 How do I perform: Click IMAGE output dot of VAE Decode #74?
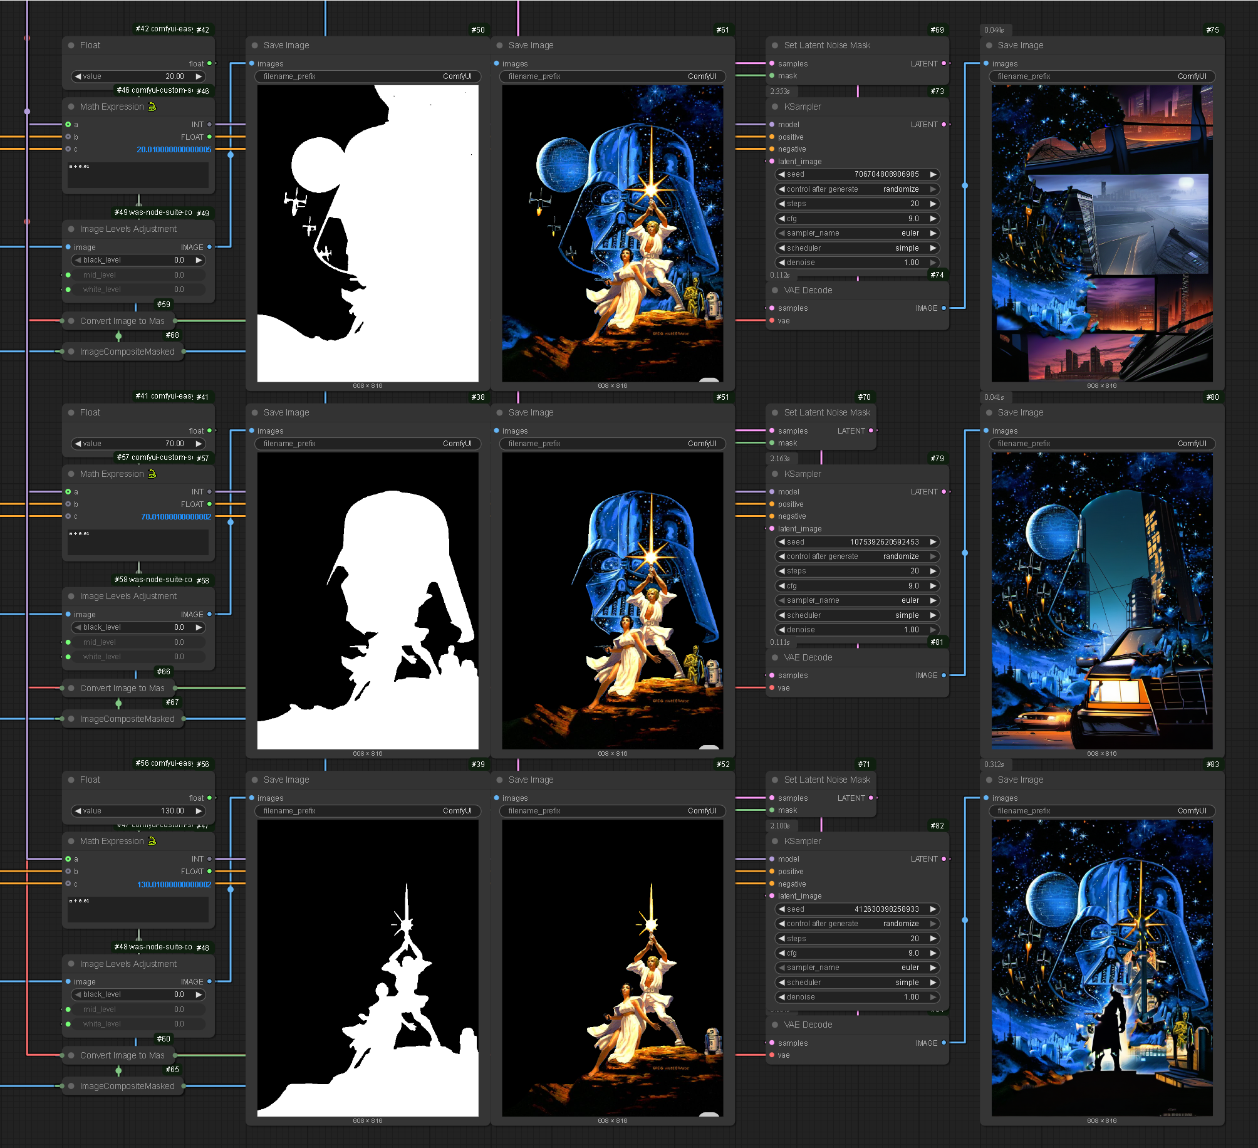pyautogui.click(x=944, y=308)
